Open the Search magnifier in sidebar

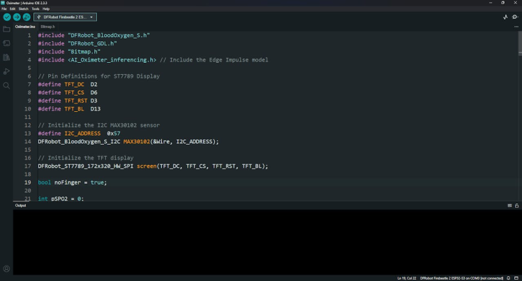coord(7,85)
